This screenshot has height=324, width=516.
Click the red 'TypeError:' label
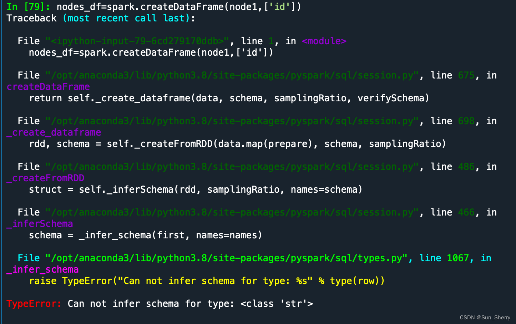pyautogui.click(x=34, y=304)
